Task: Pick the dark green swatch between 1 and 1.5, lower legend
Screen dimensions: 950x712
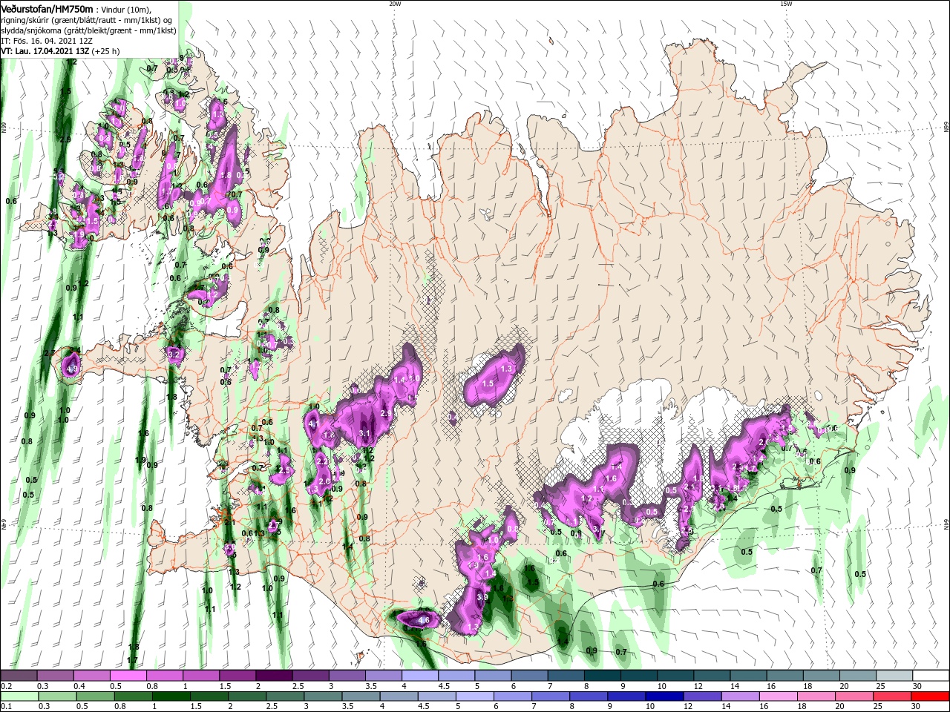Action: 171,696
